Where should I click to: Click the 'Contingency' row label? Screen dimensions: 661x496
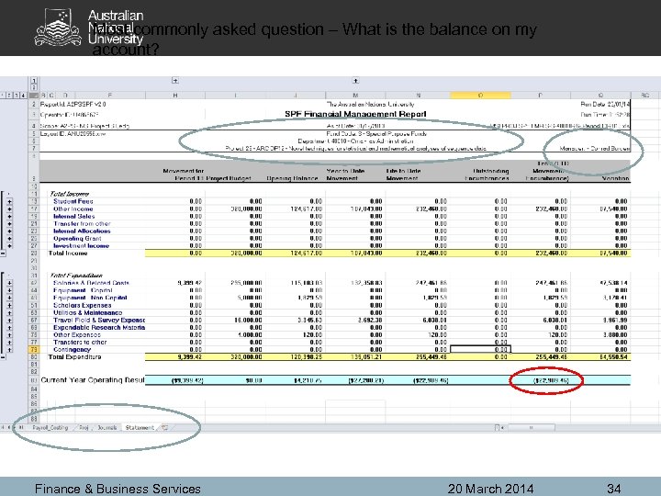pos(72,350)
